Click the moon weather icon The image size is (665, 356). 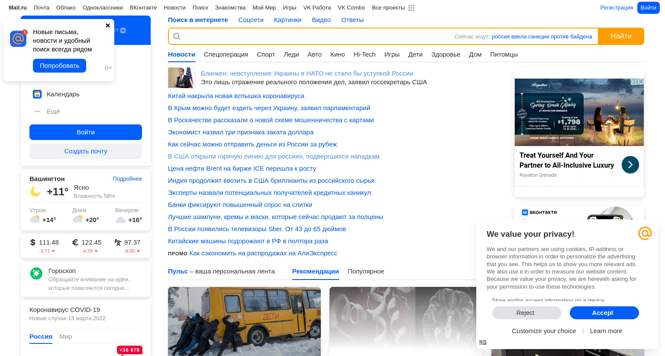point(36,191)
